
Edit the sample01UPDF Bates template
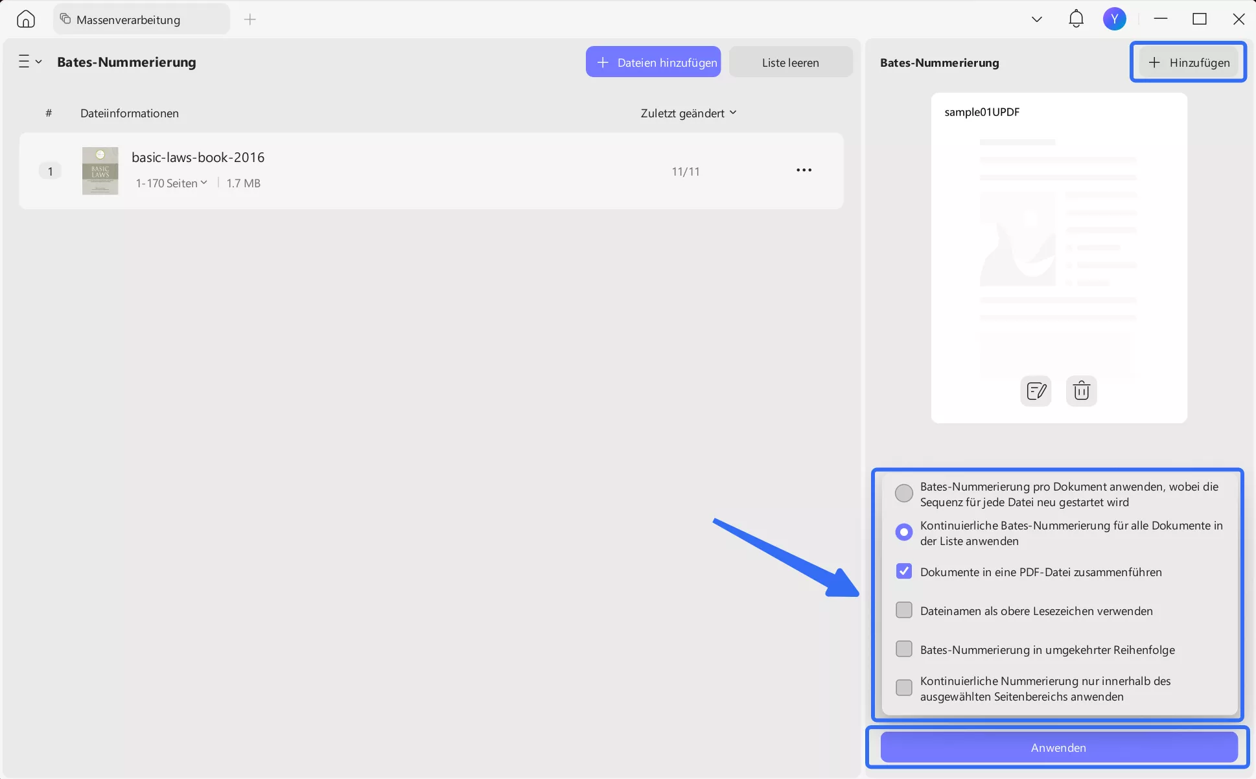pyautogui.click(x=1036, y=391)
